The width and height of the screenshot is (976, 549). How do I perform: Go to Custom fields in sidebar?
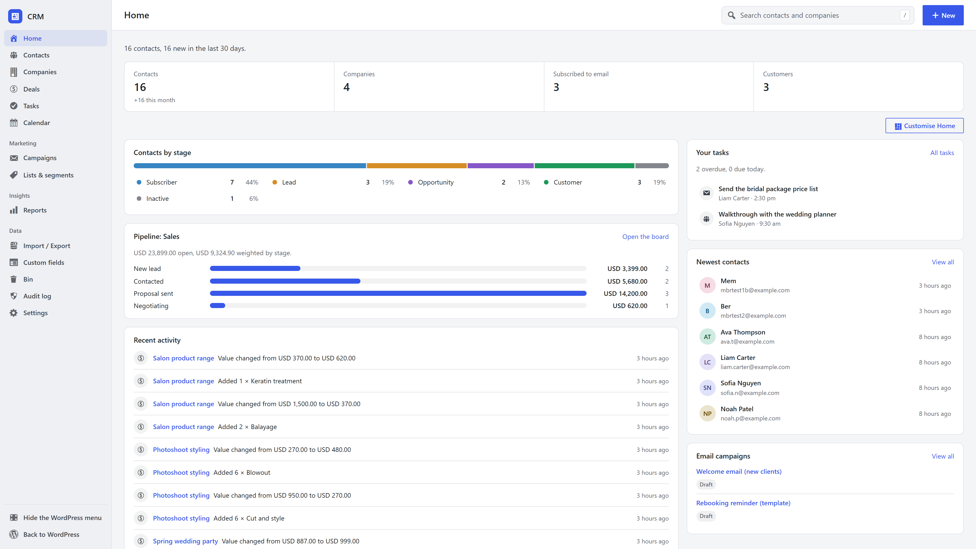tap(56, 263)
